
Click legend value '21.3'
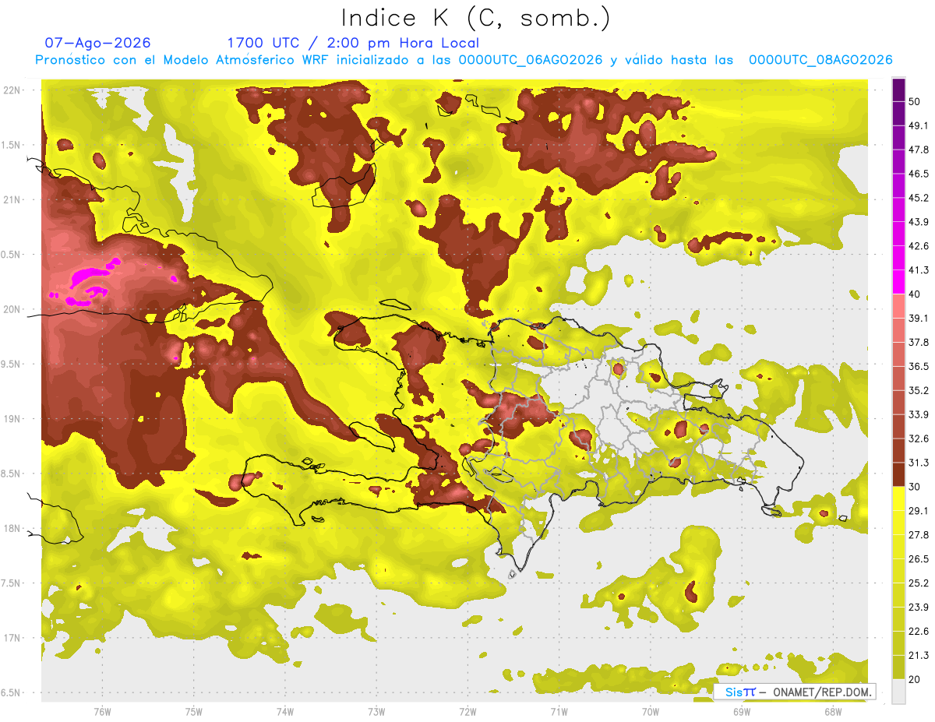(918, 655)
